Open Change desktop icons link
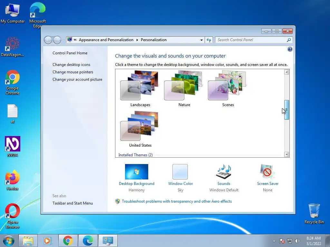 [x=71, y=64]
